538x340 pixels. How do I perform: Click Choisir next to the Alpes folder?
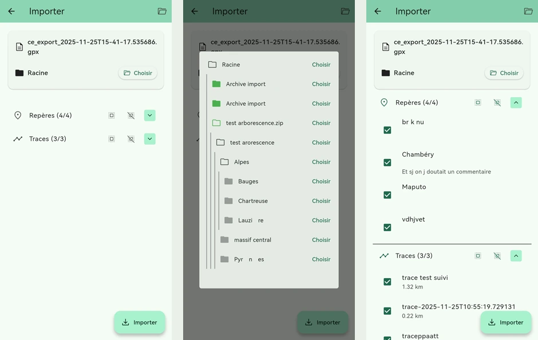321,161
